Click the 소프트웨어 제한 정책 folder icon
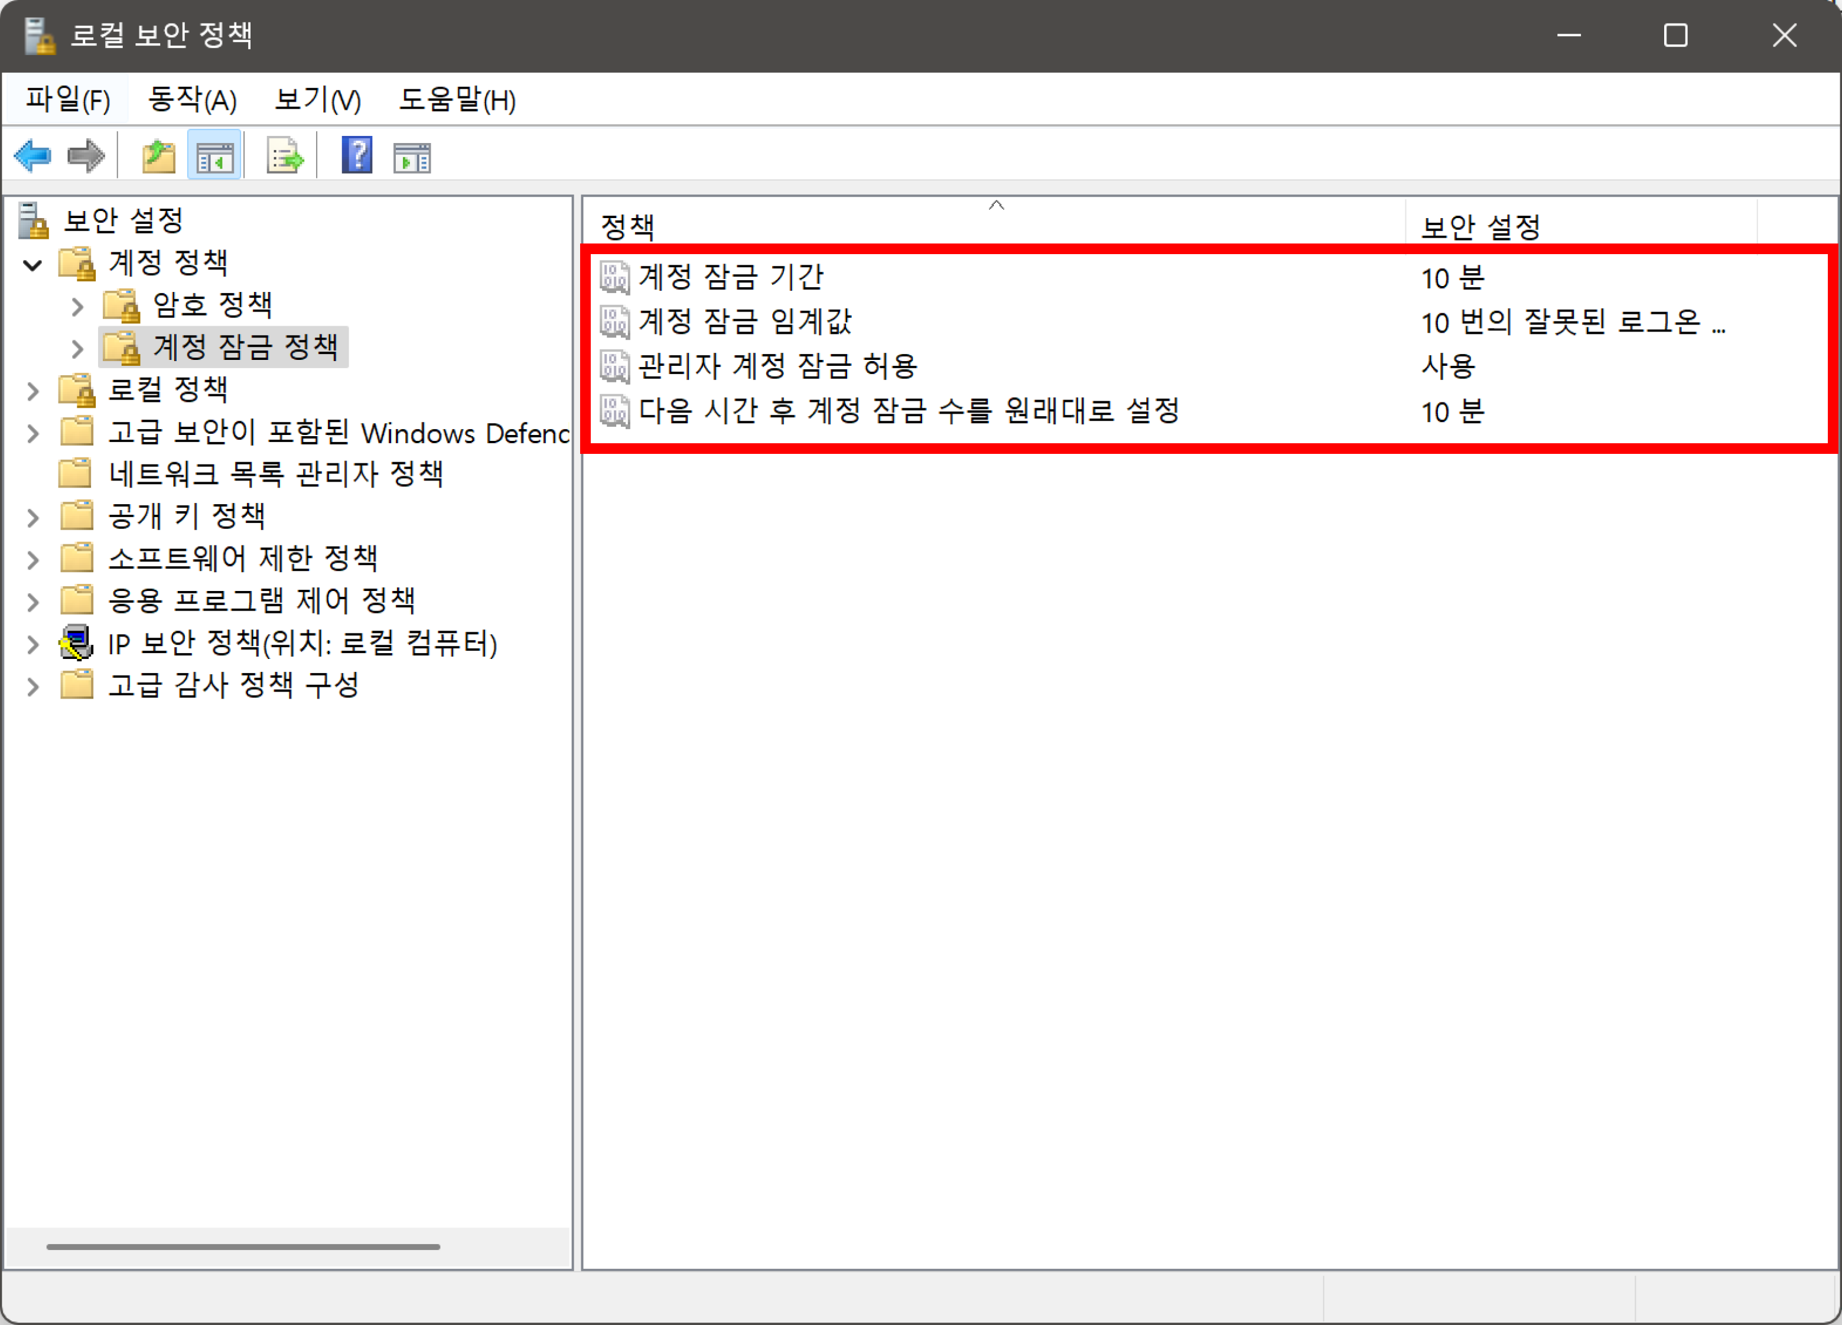Screen dimensions: 1842x1325 (76, 557)
